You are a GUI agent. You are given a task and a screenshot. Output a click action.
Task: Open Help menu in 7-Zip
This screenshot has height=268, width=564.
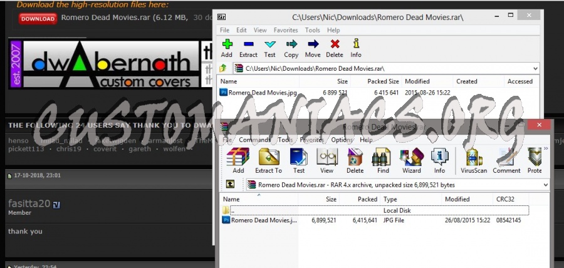pyautogui.click(x=333, y=30)
